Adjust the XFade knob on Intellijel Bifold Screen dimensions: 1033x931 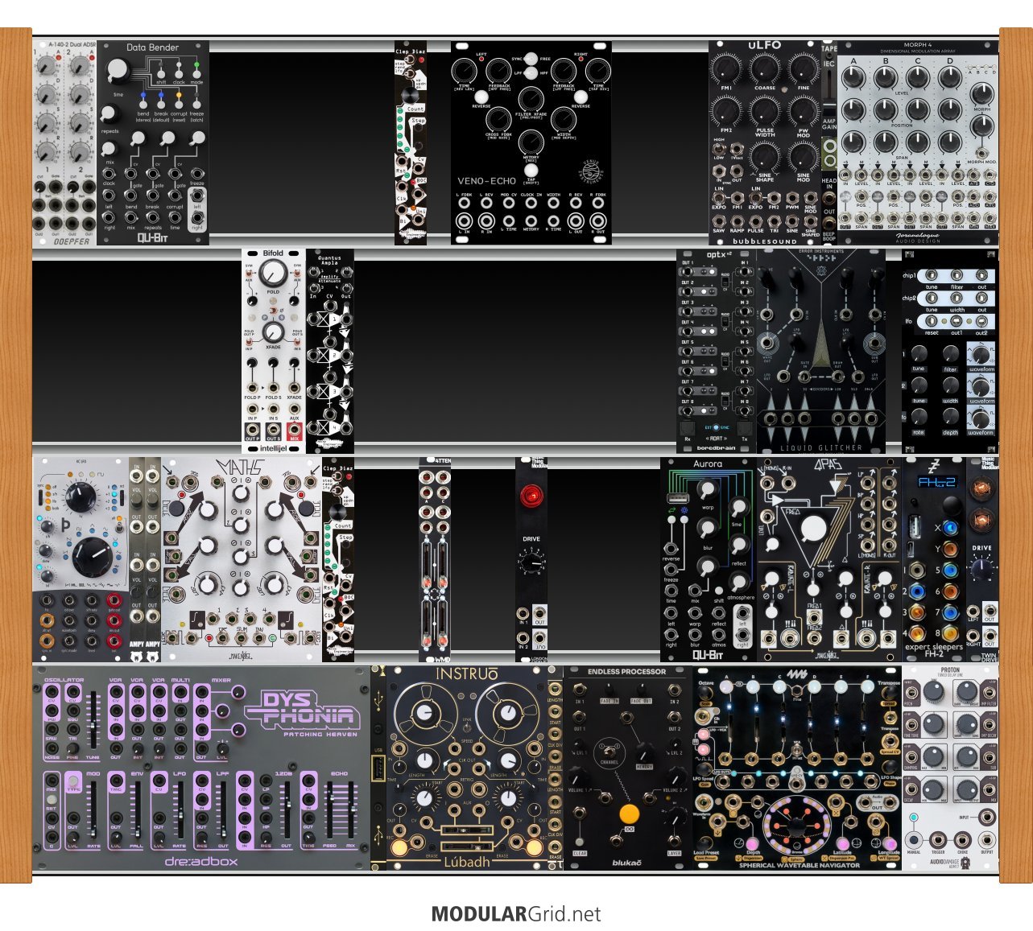coord(274,331)
